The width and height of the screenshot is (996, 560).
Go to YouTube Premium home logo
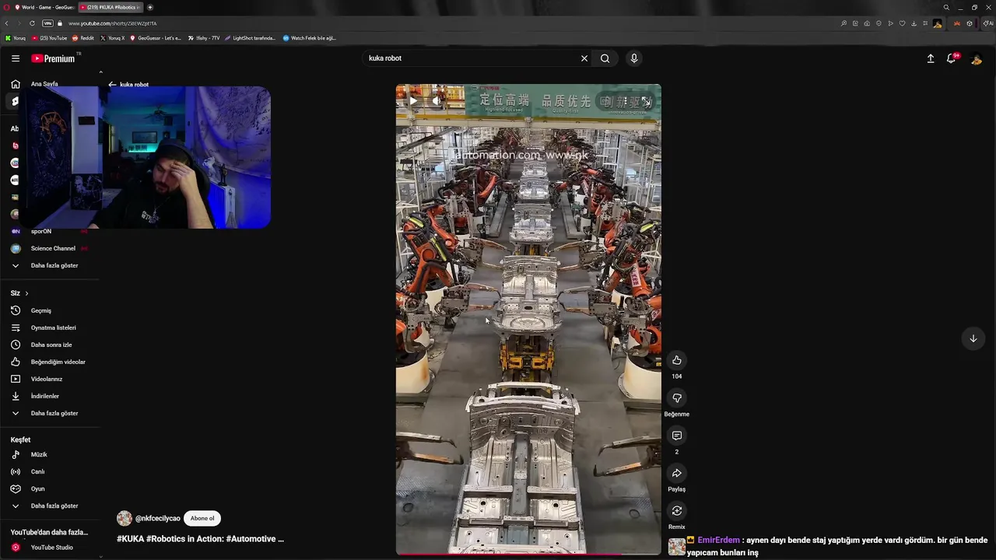pos(53,58)
